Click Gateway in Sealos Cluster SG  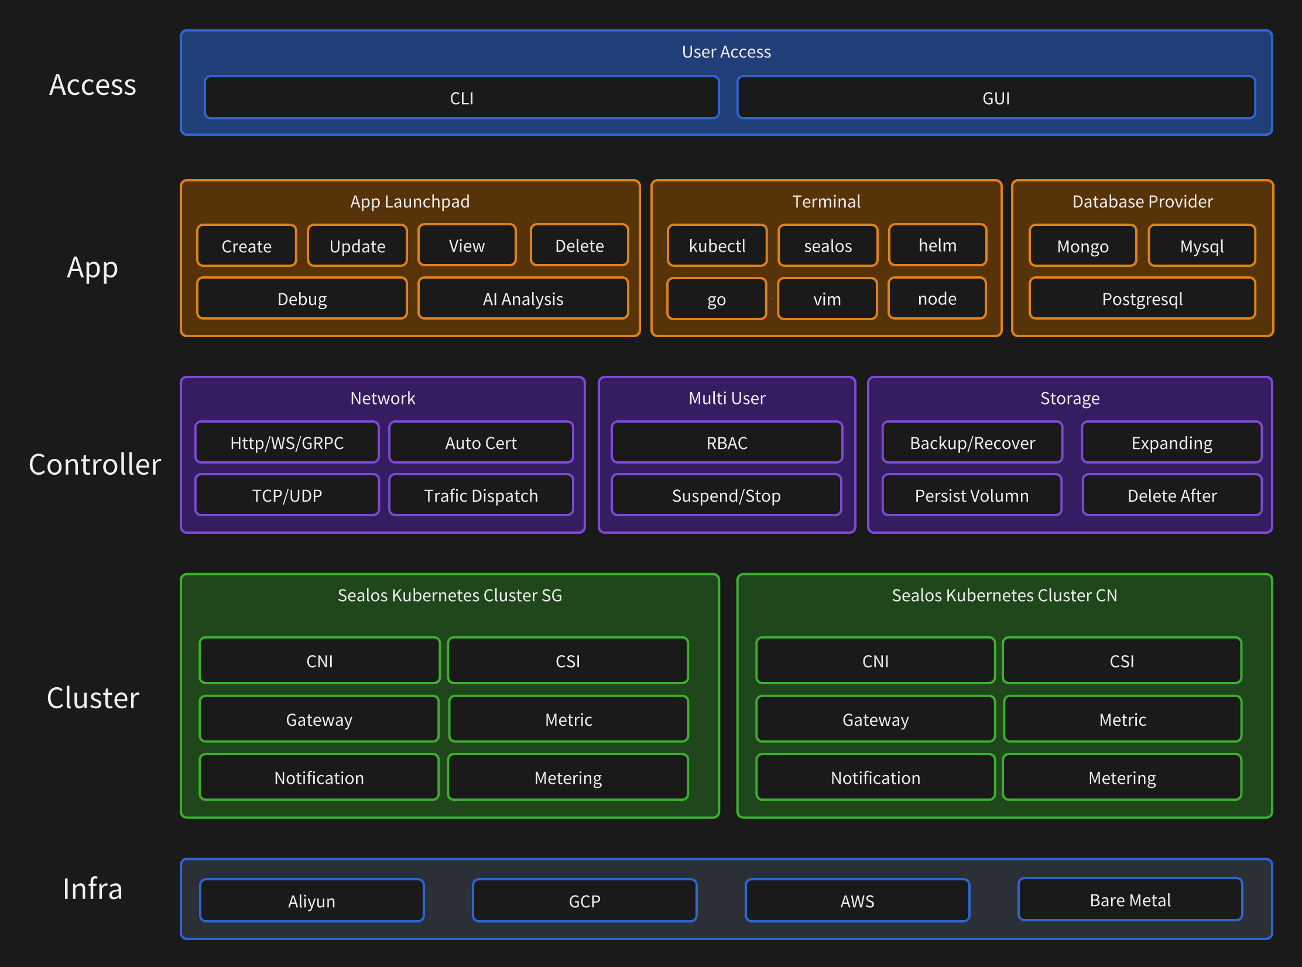tap(319, 719)
